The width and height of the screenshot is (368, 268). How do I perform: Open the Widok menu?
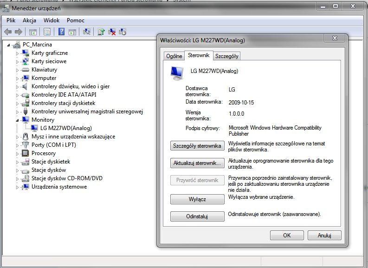point(52,20)
